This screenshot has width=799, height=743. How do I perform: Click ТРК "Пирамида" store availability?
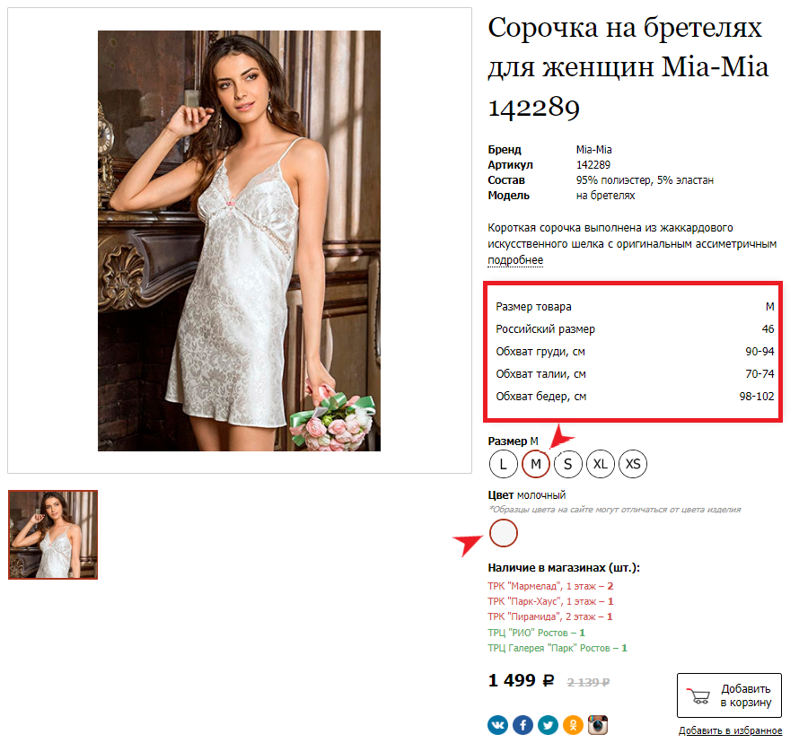[550, 616]
